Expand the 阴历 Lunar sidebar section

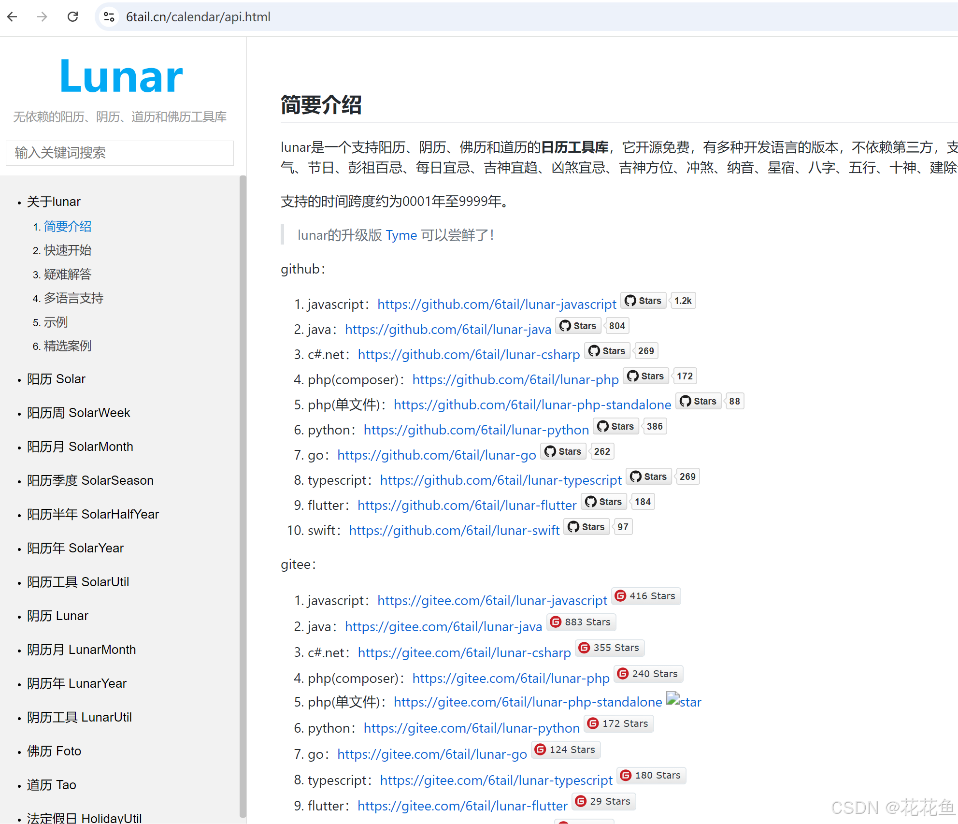click(57, 616)
